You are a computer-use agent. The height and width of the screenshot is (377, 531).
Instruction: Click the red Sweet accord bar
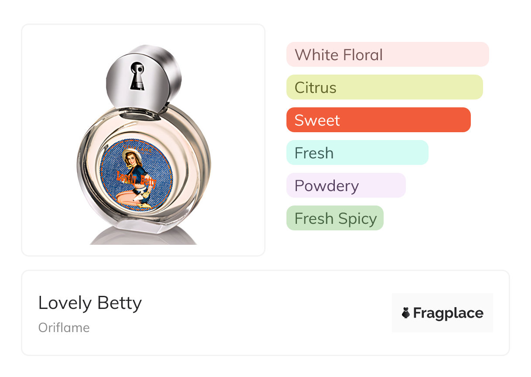click(x=378, y=120)
